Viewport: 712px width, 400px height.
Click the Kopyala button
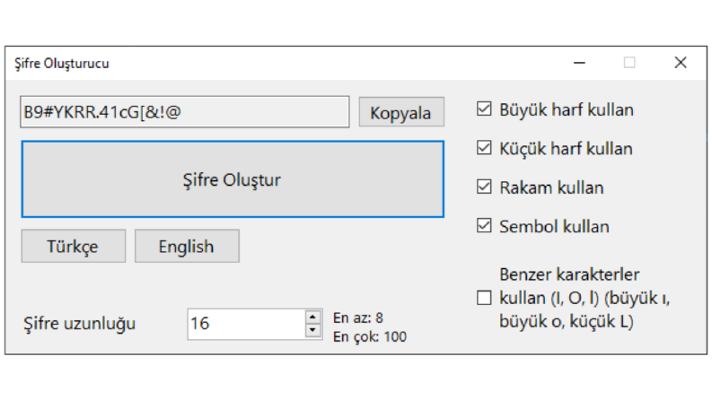[x=401, y=112]
